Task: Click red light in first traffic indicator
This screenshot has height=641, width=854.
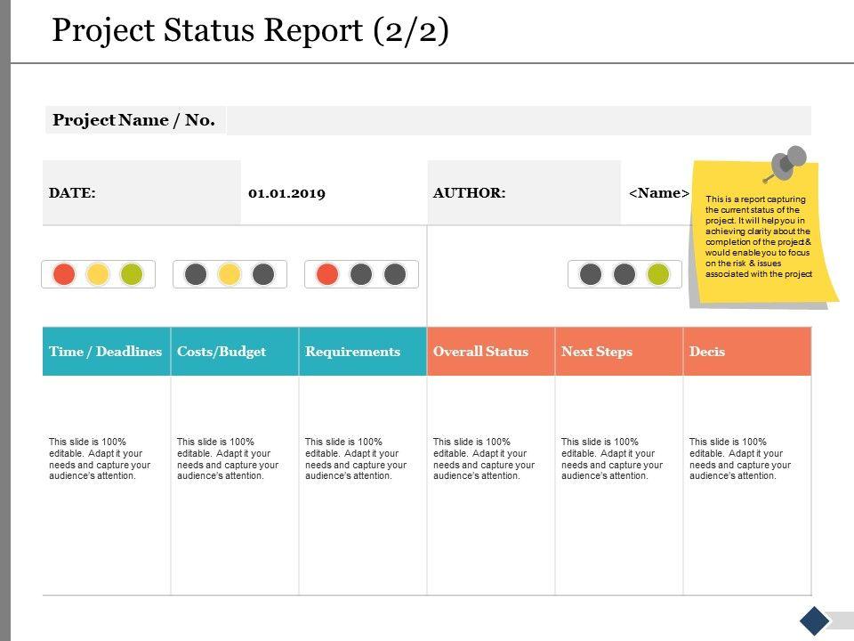Action: 64,274
